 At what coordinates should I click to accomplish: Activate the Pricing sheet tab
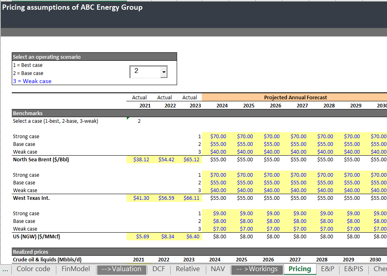click(299, 269)
